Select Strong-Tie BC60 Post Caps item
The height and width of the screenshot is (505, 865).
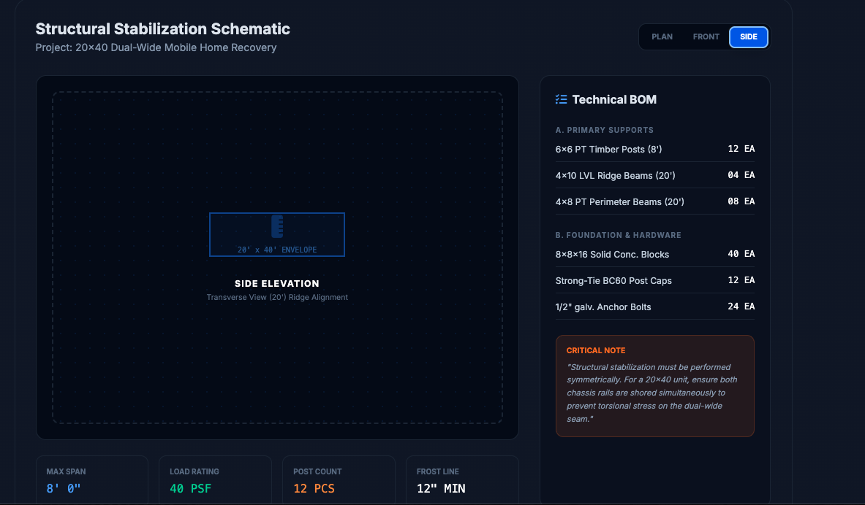point(654,280)
